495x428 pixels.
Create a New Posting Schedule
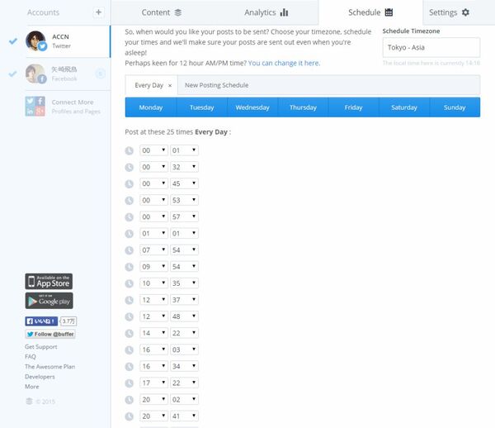coord(216,85)
